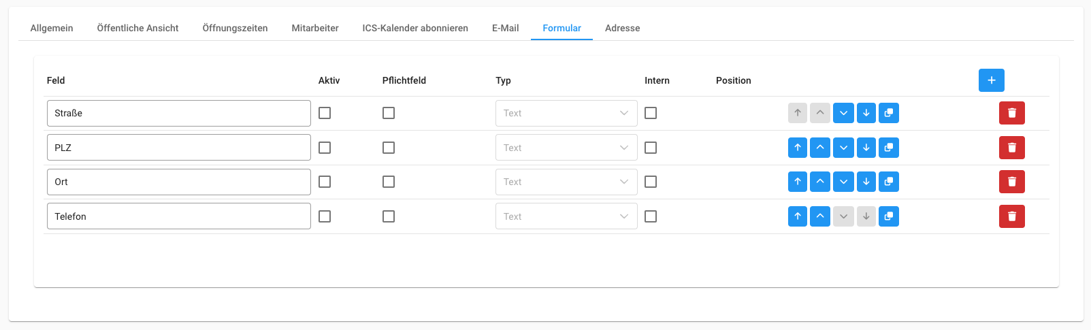Delete the Straße field row

pos(1011,113)
